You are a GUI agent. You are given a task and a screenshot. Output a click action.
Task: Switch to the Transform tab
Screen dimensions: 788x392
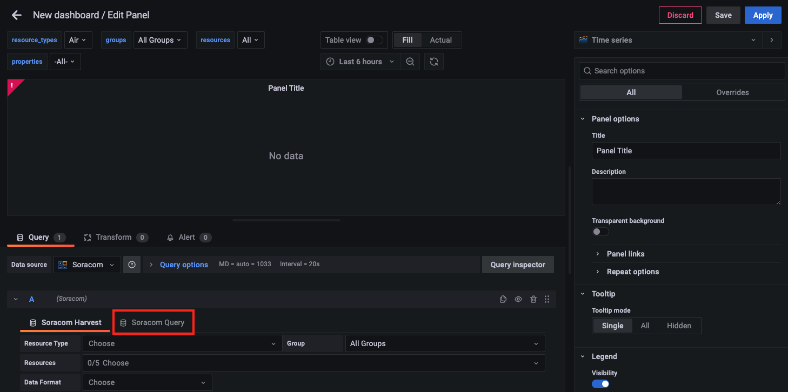116,237
